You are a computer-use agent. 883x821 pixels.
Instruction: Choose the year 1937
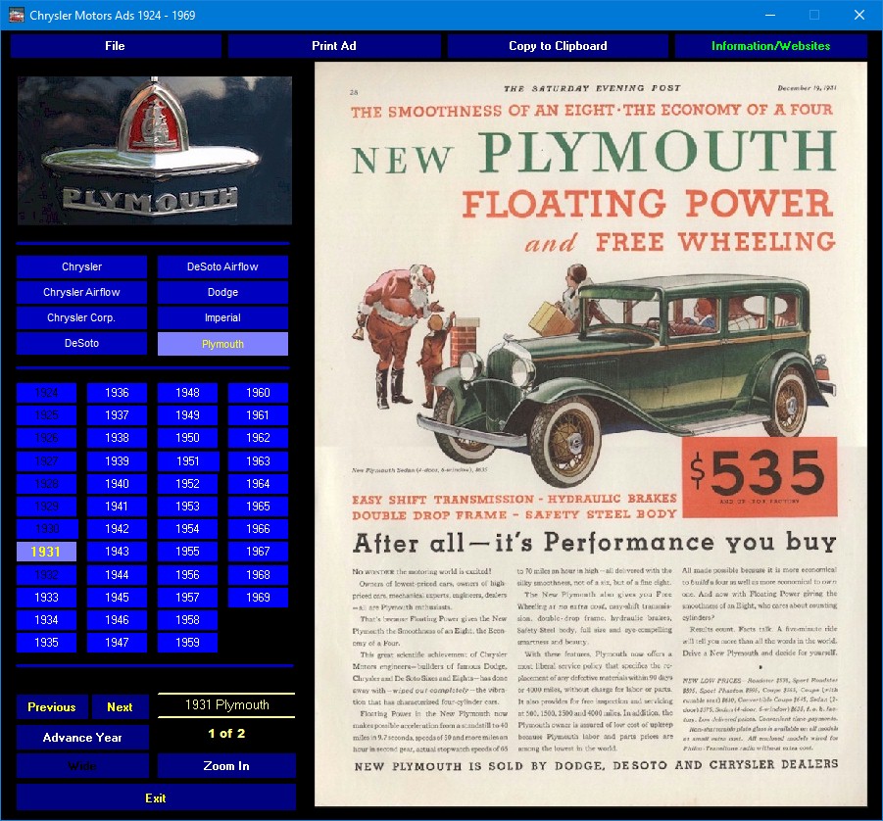pos(118,415)
